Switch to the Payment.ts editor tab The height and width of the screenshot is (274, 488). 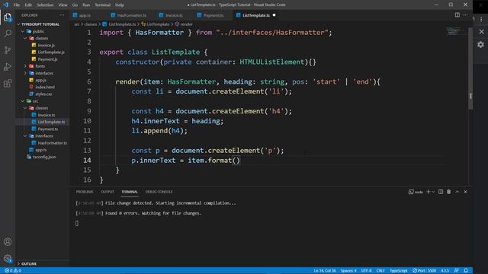point(213,15)
